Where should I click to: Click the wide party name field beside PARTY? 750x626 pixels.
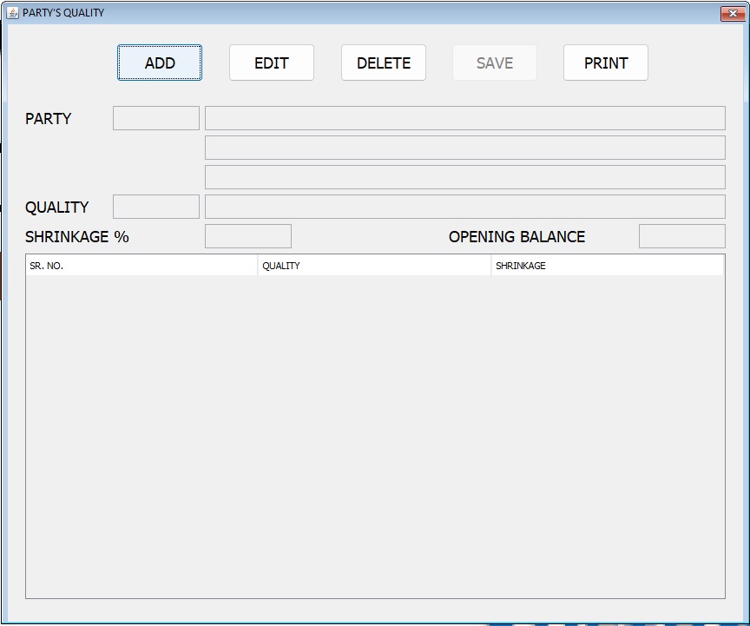(x=464, y=118)
